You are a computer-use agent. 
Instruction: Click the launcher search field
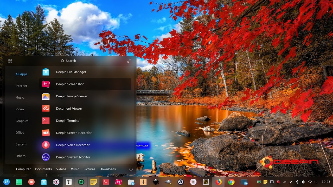pyautogui.click(x=68, y=61)
